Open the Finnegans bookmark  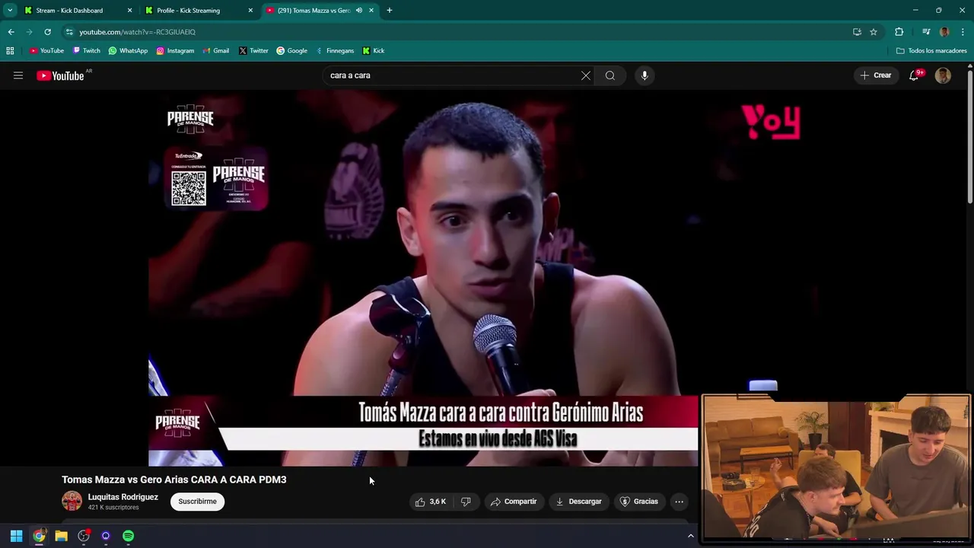(335, 50)
